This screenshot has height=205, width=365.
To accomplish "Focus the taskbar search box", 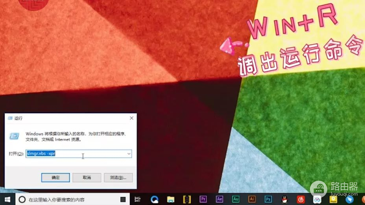I will (x=72, y=199).
